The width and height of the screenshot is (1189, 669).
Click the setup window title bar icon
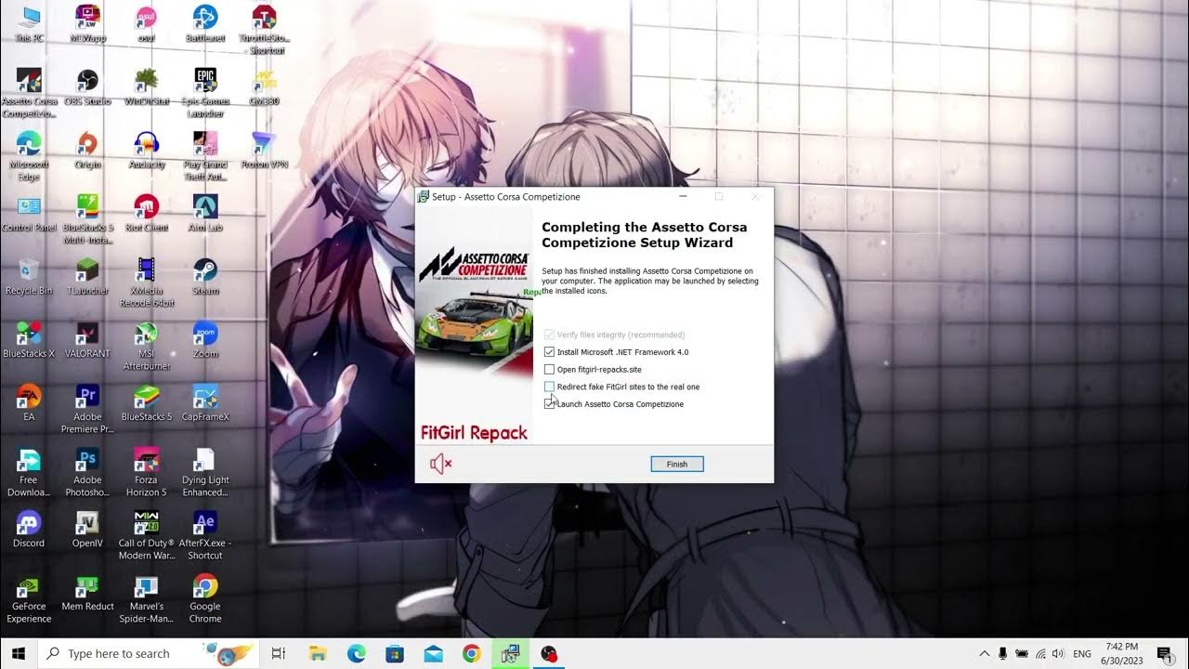424,197
